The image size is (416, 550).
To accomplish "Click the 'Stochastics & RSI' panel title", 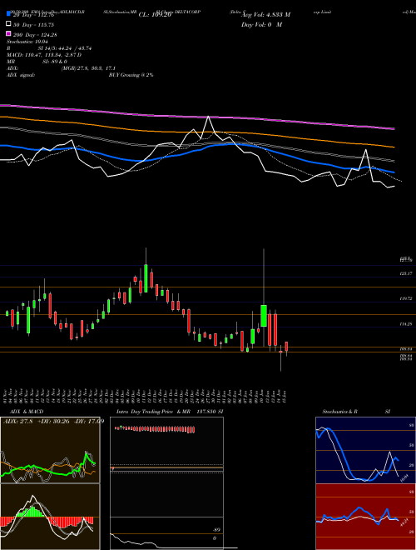I will (x=356, y=412).
